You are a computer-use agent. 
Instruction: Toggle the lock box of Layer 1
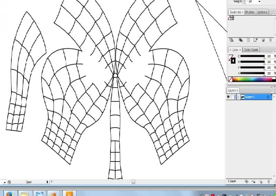click(x=233, y=97)
